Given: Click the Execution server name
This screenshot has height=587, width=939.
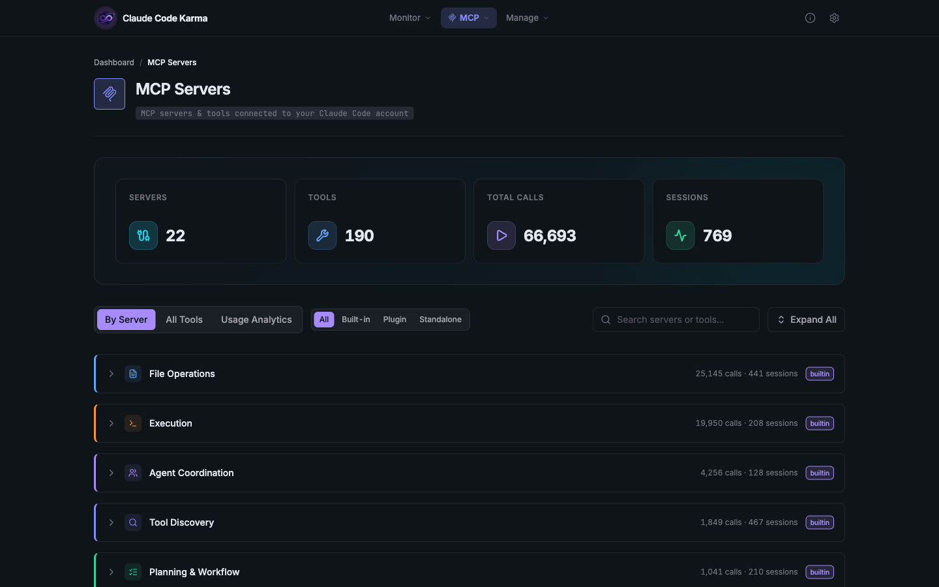Looking at the screenshot, I should pyautogui.click(x=171, y=423).
